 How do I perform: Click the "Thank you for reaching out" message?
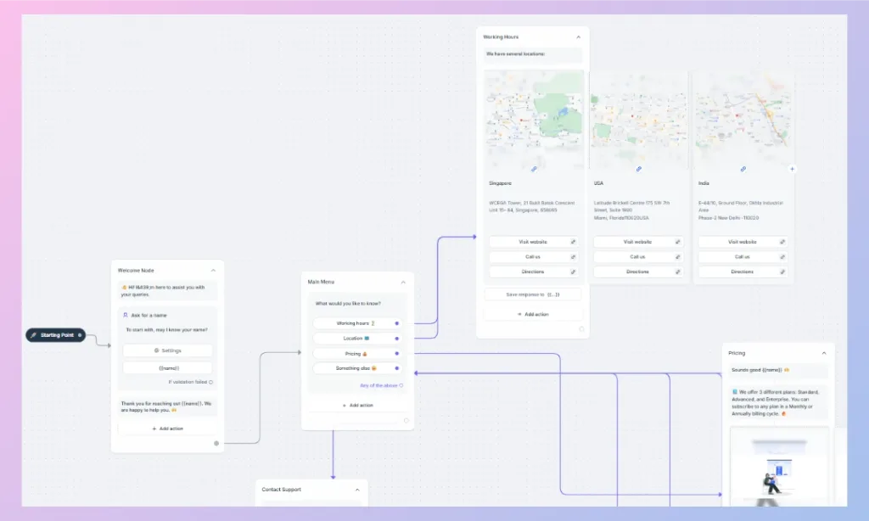166,406
